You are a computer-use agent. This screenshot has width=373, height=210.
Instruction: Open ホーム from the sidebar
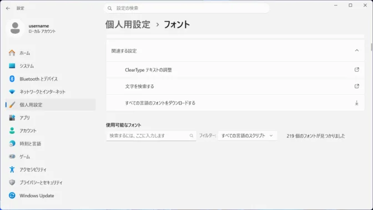pyautogui.click(x=51, y=53)
